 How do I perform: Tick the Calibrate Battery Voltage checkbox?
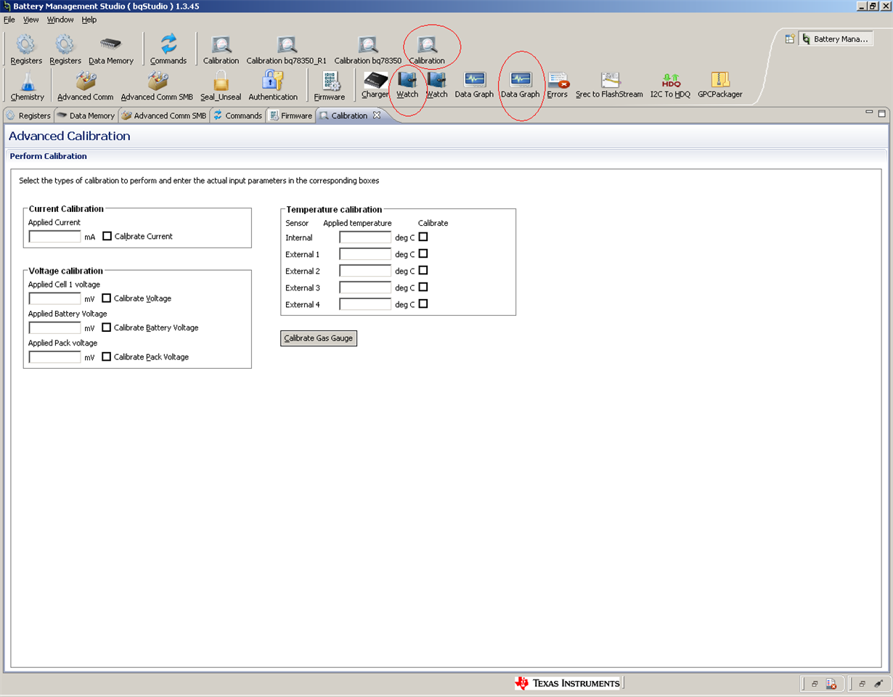(x=107, y=327)
